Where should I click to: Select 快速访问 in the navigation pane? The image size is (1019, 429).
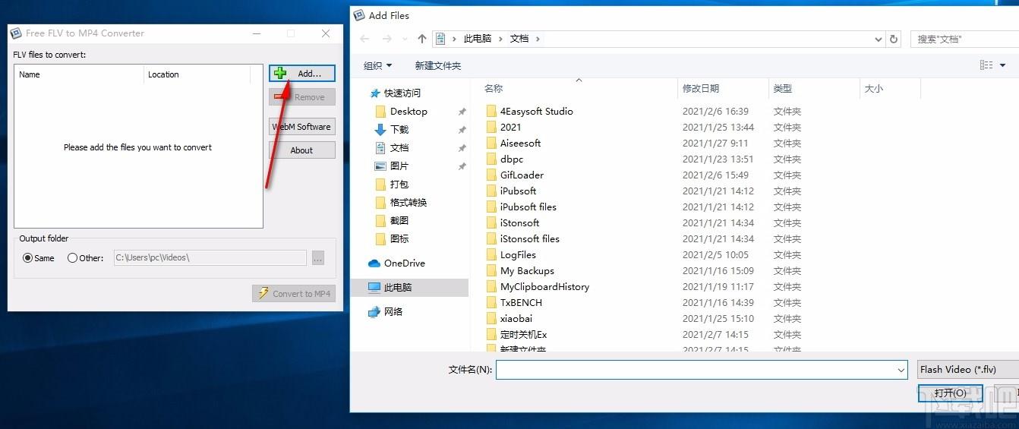pos(402,93)
